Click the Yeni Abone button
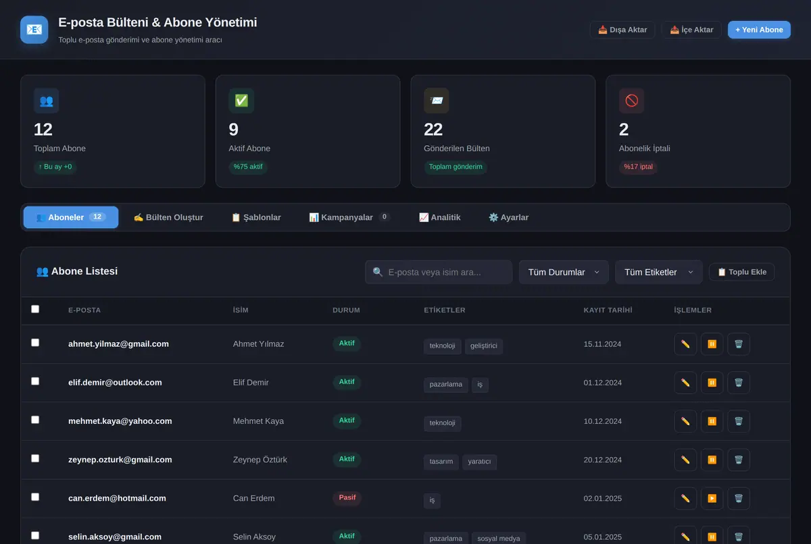This screenshot has width=811, height=544. (759, 30)
